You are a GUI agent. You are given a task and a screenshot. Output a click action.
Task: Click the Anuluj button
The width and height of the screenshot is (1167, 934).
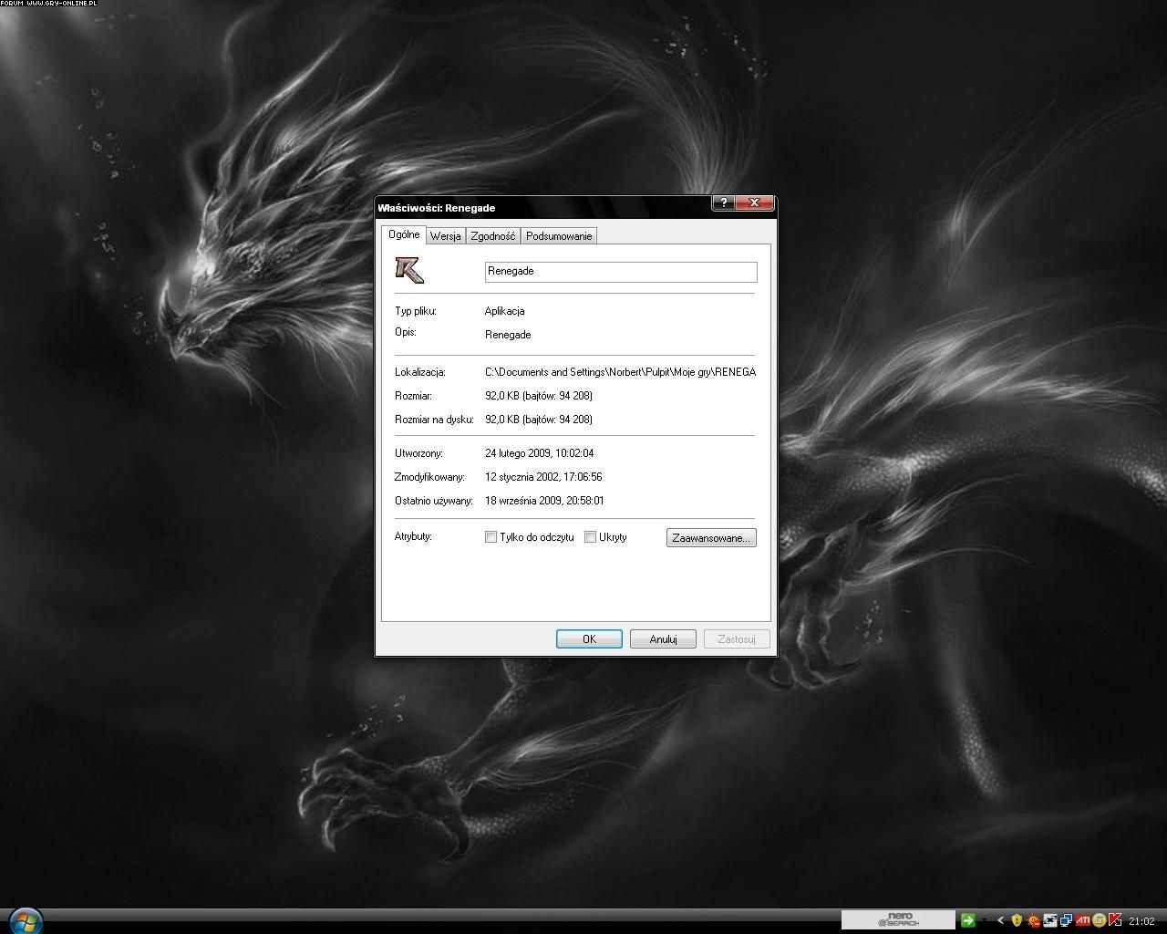tap(663, 639)
